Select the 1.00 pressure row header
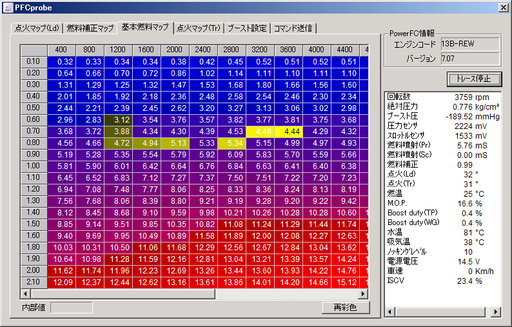 34,166
